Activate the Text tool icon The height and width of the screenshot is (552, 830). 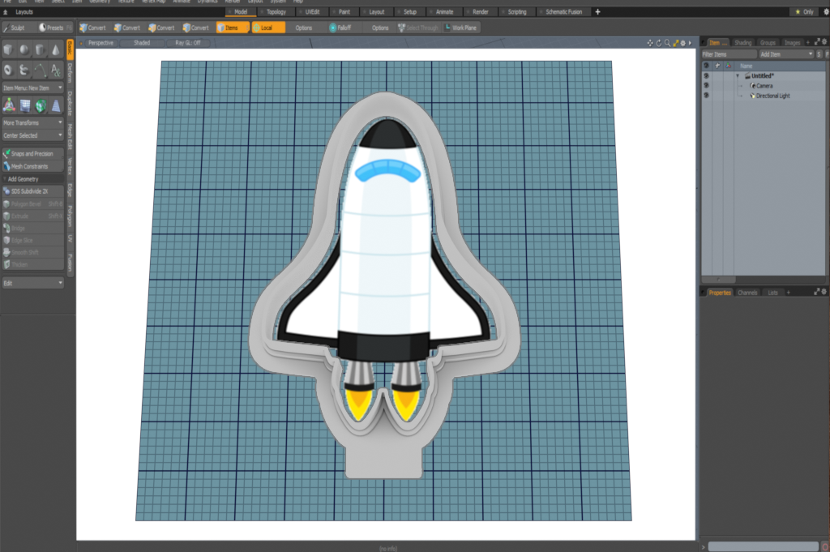55,70
